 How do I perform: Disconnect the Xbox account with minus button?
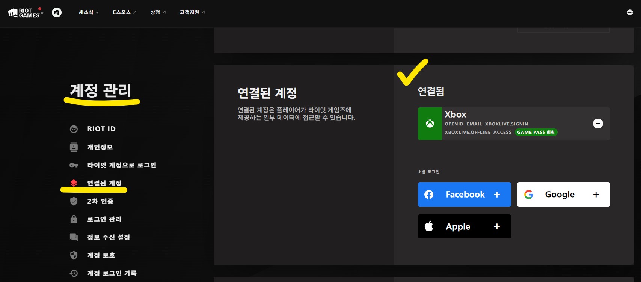coord(598,124)
